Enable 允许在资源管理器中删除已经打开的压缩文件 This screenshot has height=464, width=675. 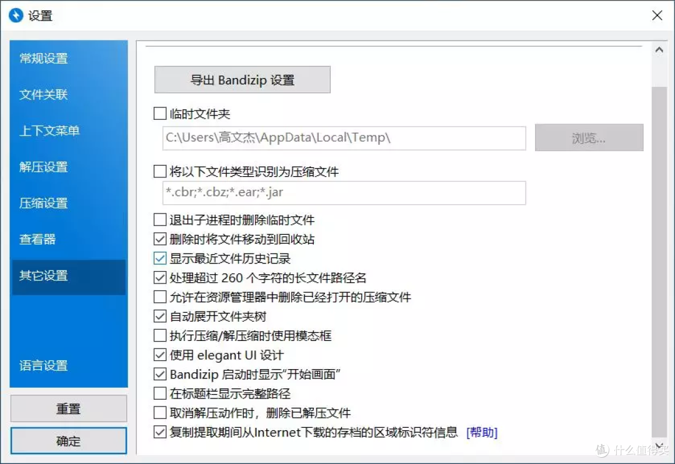click(160, 297)
